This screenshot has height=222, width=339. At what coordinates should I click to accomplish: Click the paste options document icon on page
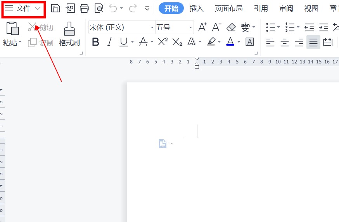click(163, 143)
